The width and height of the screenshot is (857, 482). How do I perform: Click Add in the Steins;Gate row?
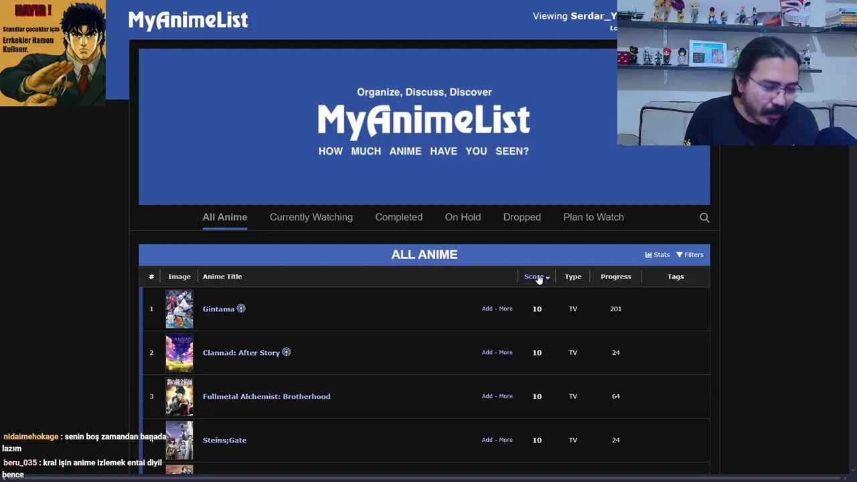point(487,440)
